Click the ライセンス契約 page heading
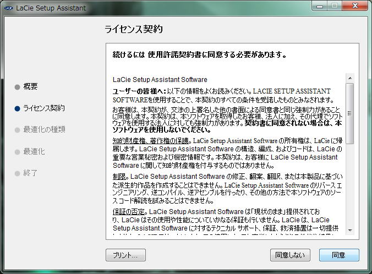 (x=134, y=29)
